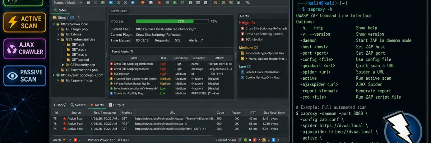Image resolution: width=431 pixels, height=143 pixels.
Task: Click Sites root icon in tree toolbar
Action: coord(55,18)
